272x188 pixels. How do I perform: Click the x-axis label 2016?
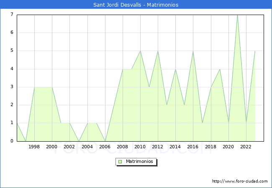point(192,147)
